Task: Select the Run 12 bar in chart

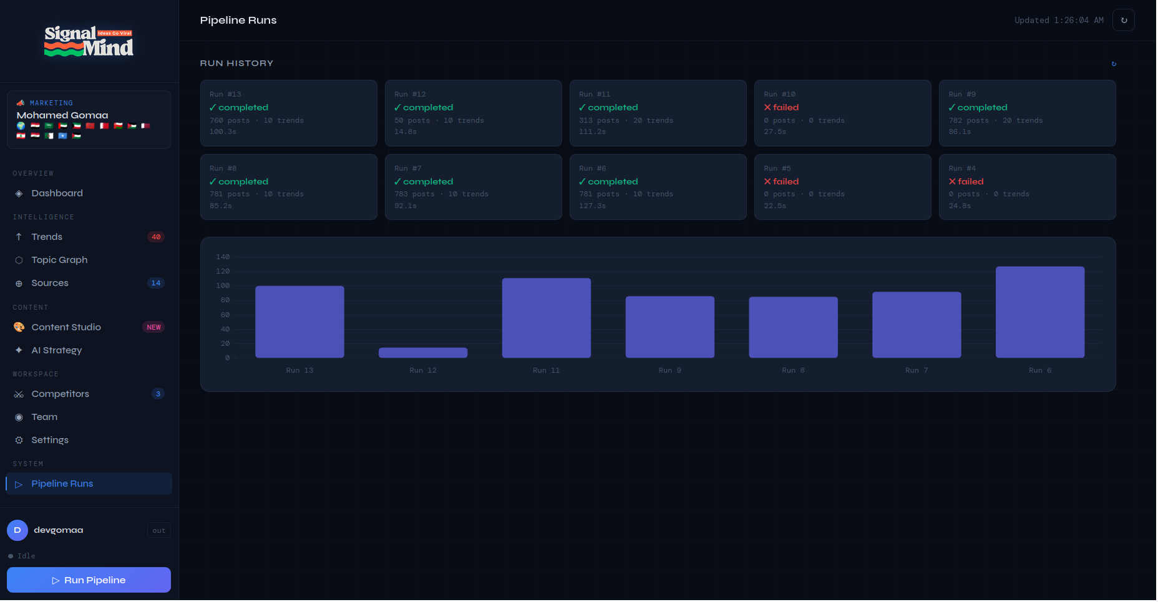Action: tap(424, 353)
